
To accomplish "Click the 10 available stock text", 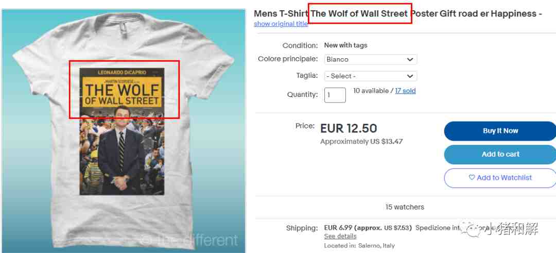I will pos(371,91).
